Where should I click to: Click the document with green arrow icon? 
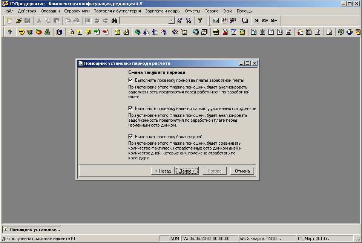click(x=97, y=32)
